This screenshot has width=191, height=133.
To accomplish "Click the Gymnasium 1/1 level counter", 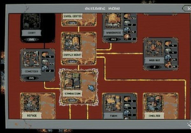I will [72, 100].
